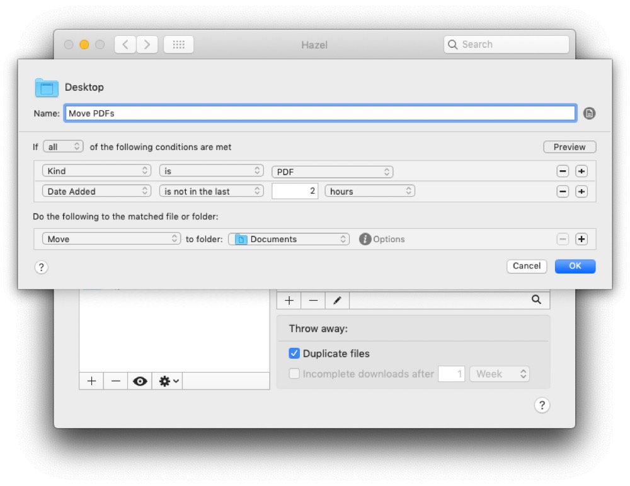Click the edit pencil icon above the rules list
Screen dimensions: 630x486
click(x=336, y=300)
